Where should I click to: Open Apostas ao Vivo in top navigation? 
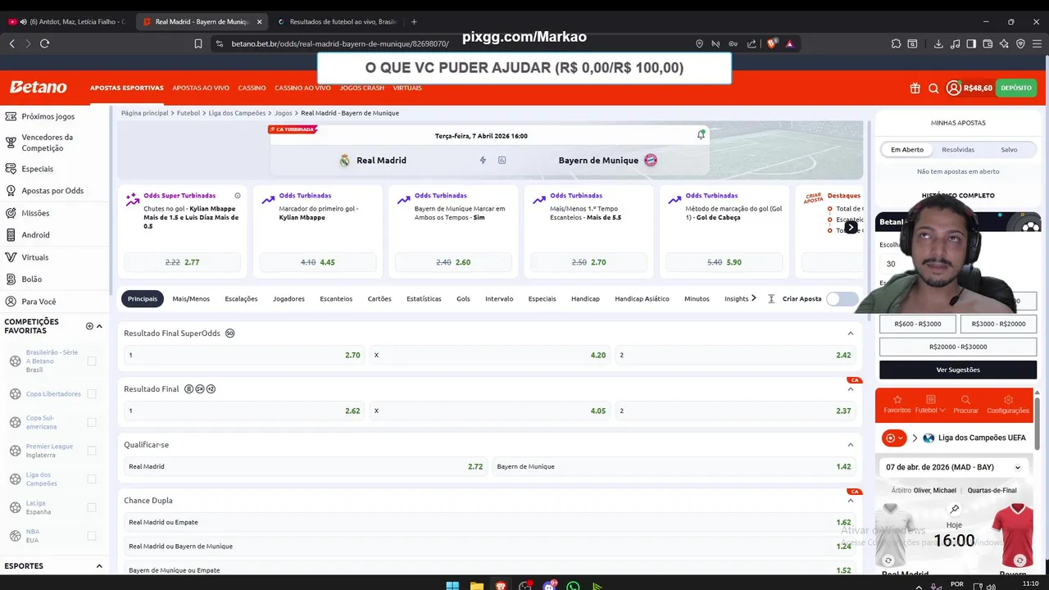click(201, 88)
